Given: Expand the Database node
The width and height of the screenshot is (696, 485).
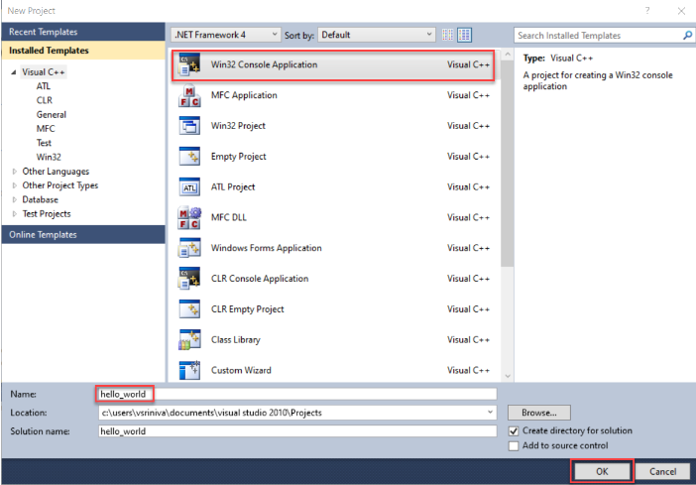Looking at the screenshot, I should (15, 200).
